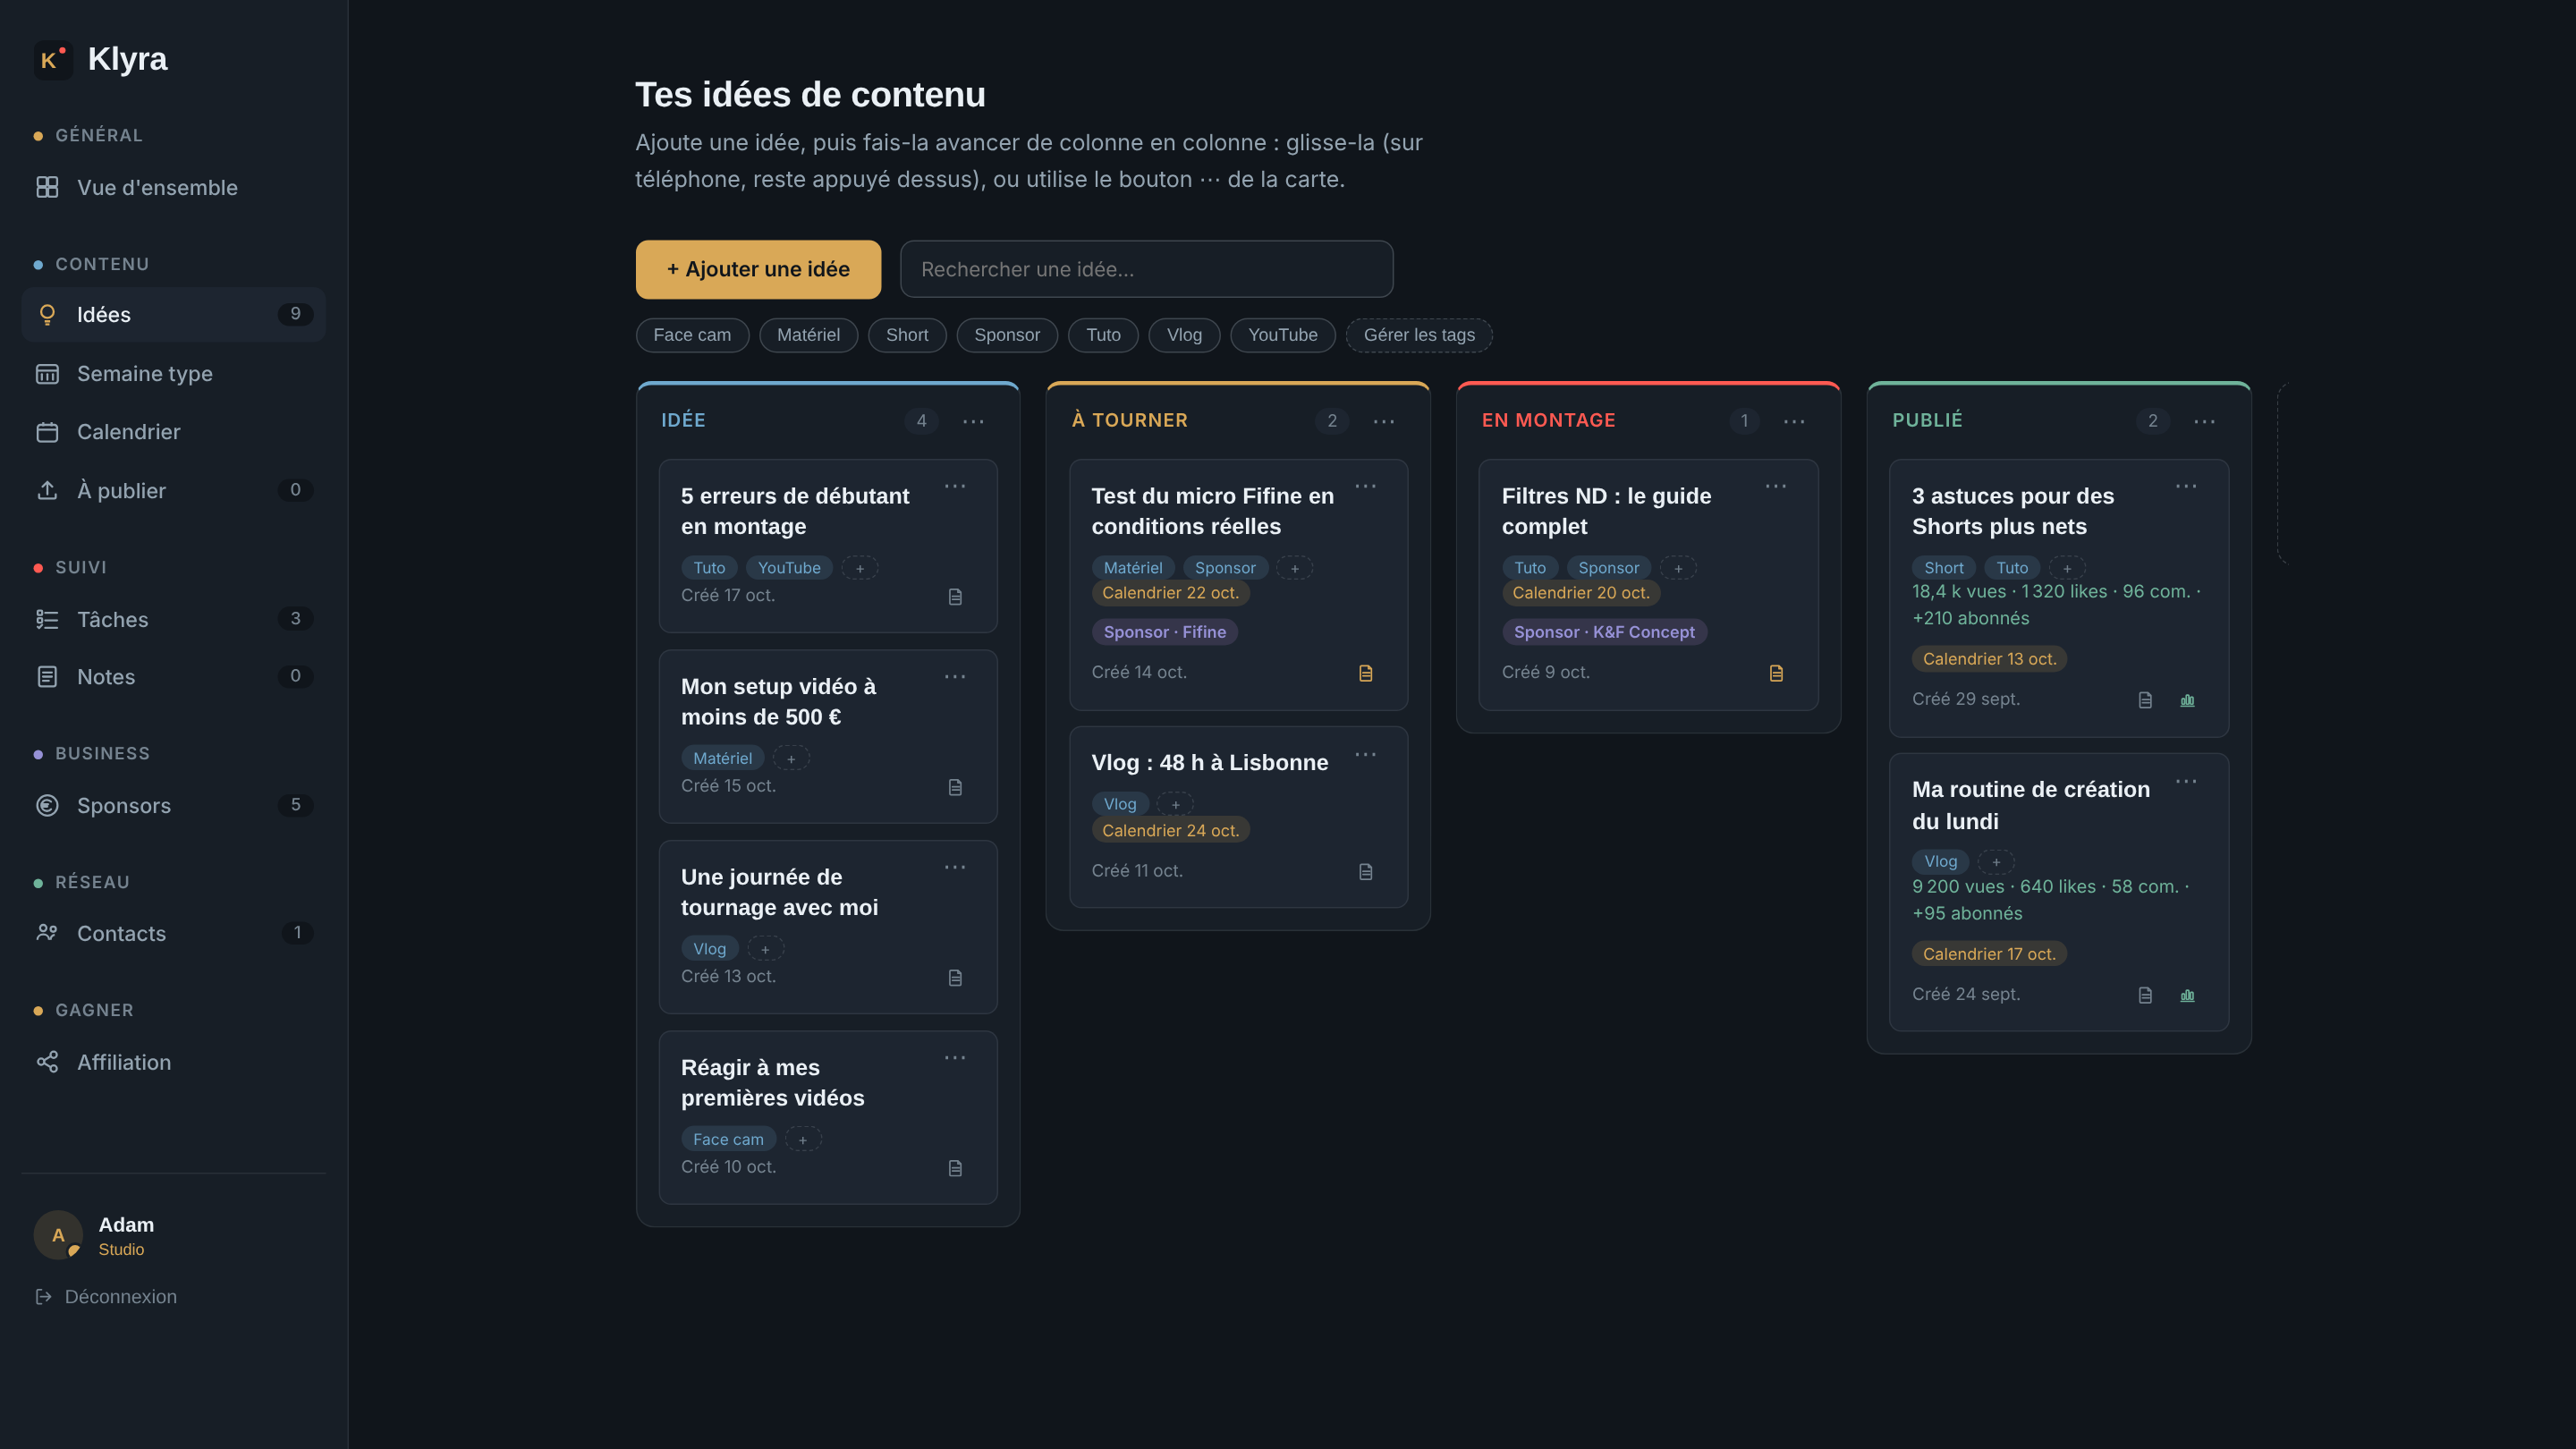Click the 'Ajouter une idée' button

pos(758,269)
